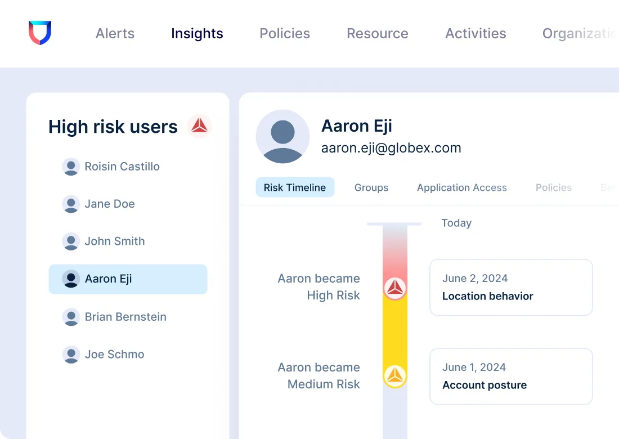Open the Resource navigation item
Screen dimensions: 619x439
click(x=377, y=34)
